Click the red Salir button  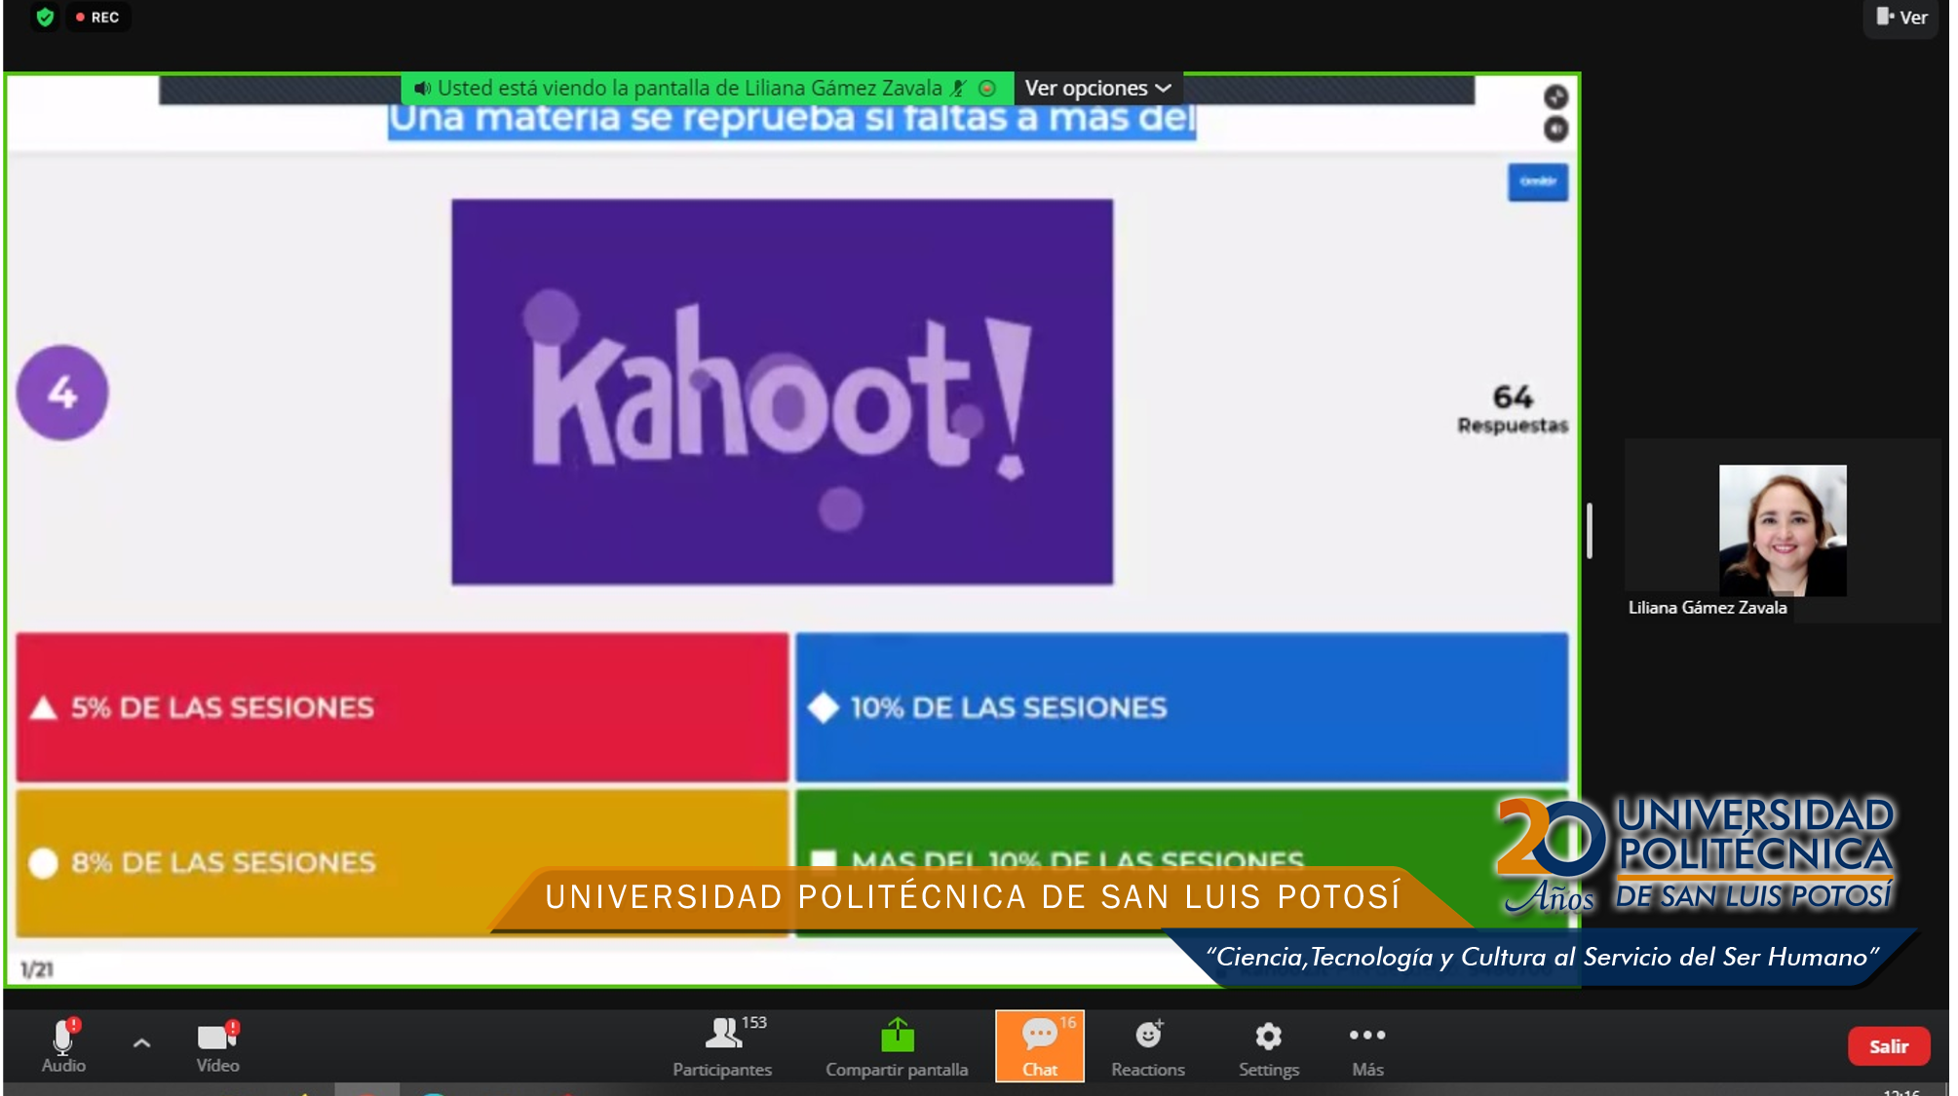click(1888, 1046)
